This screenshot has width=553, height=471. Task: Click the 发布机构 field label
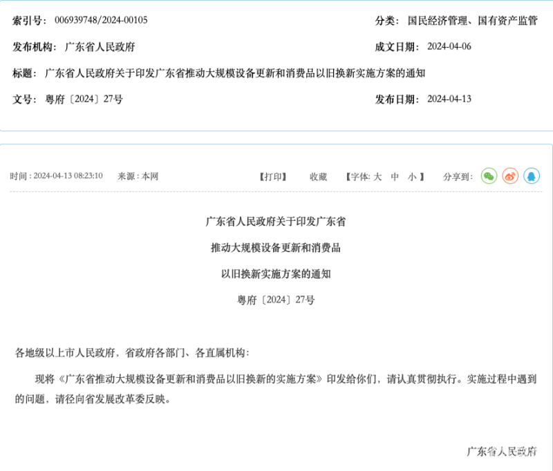click(x=34, y=46)
